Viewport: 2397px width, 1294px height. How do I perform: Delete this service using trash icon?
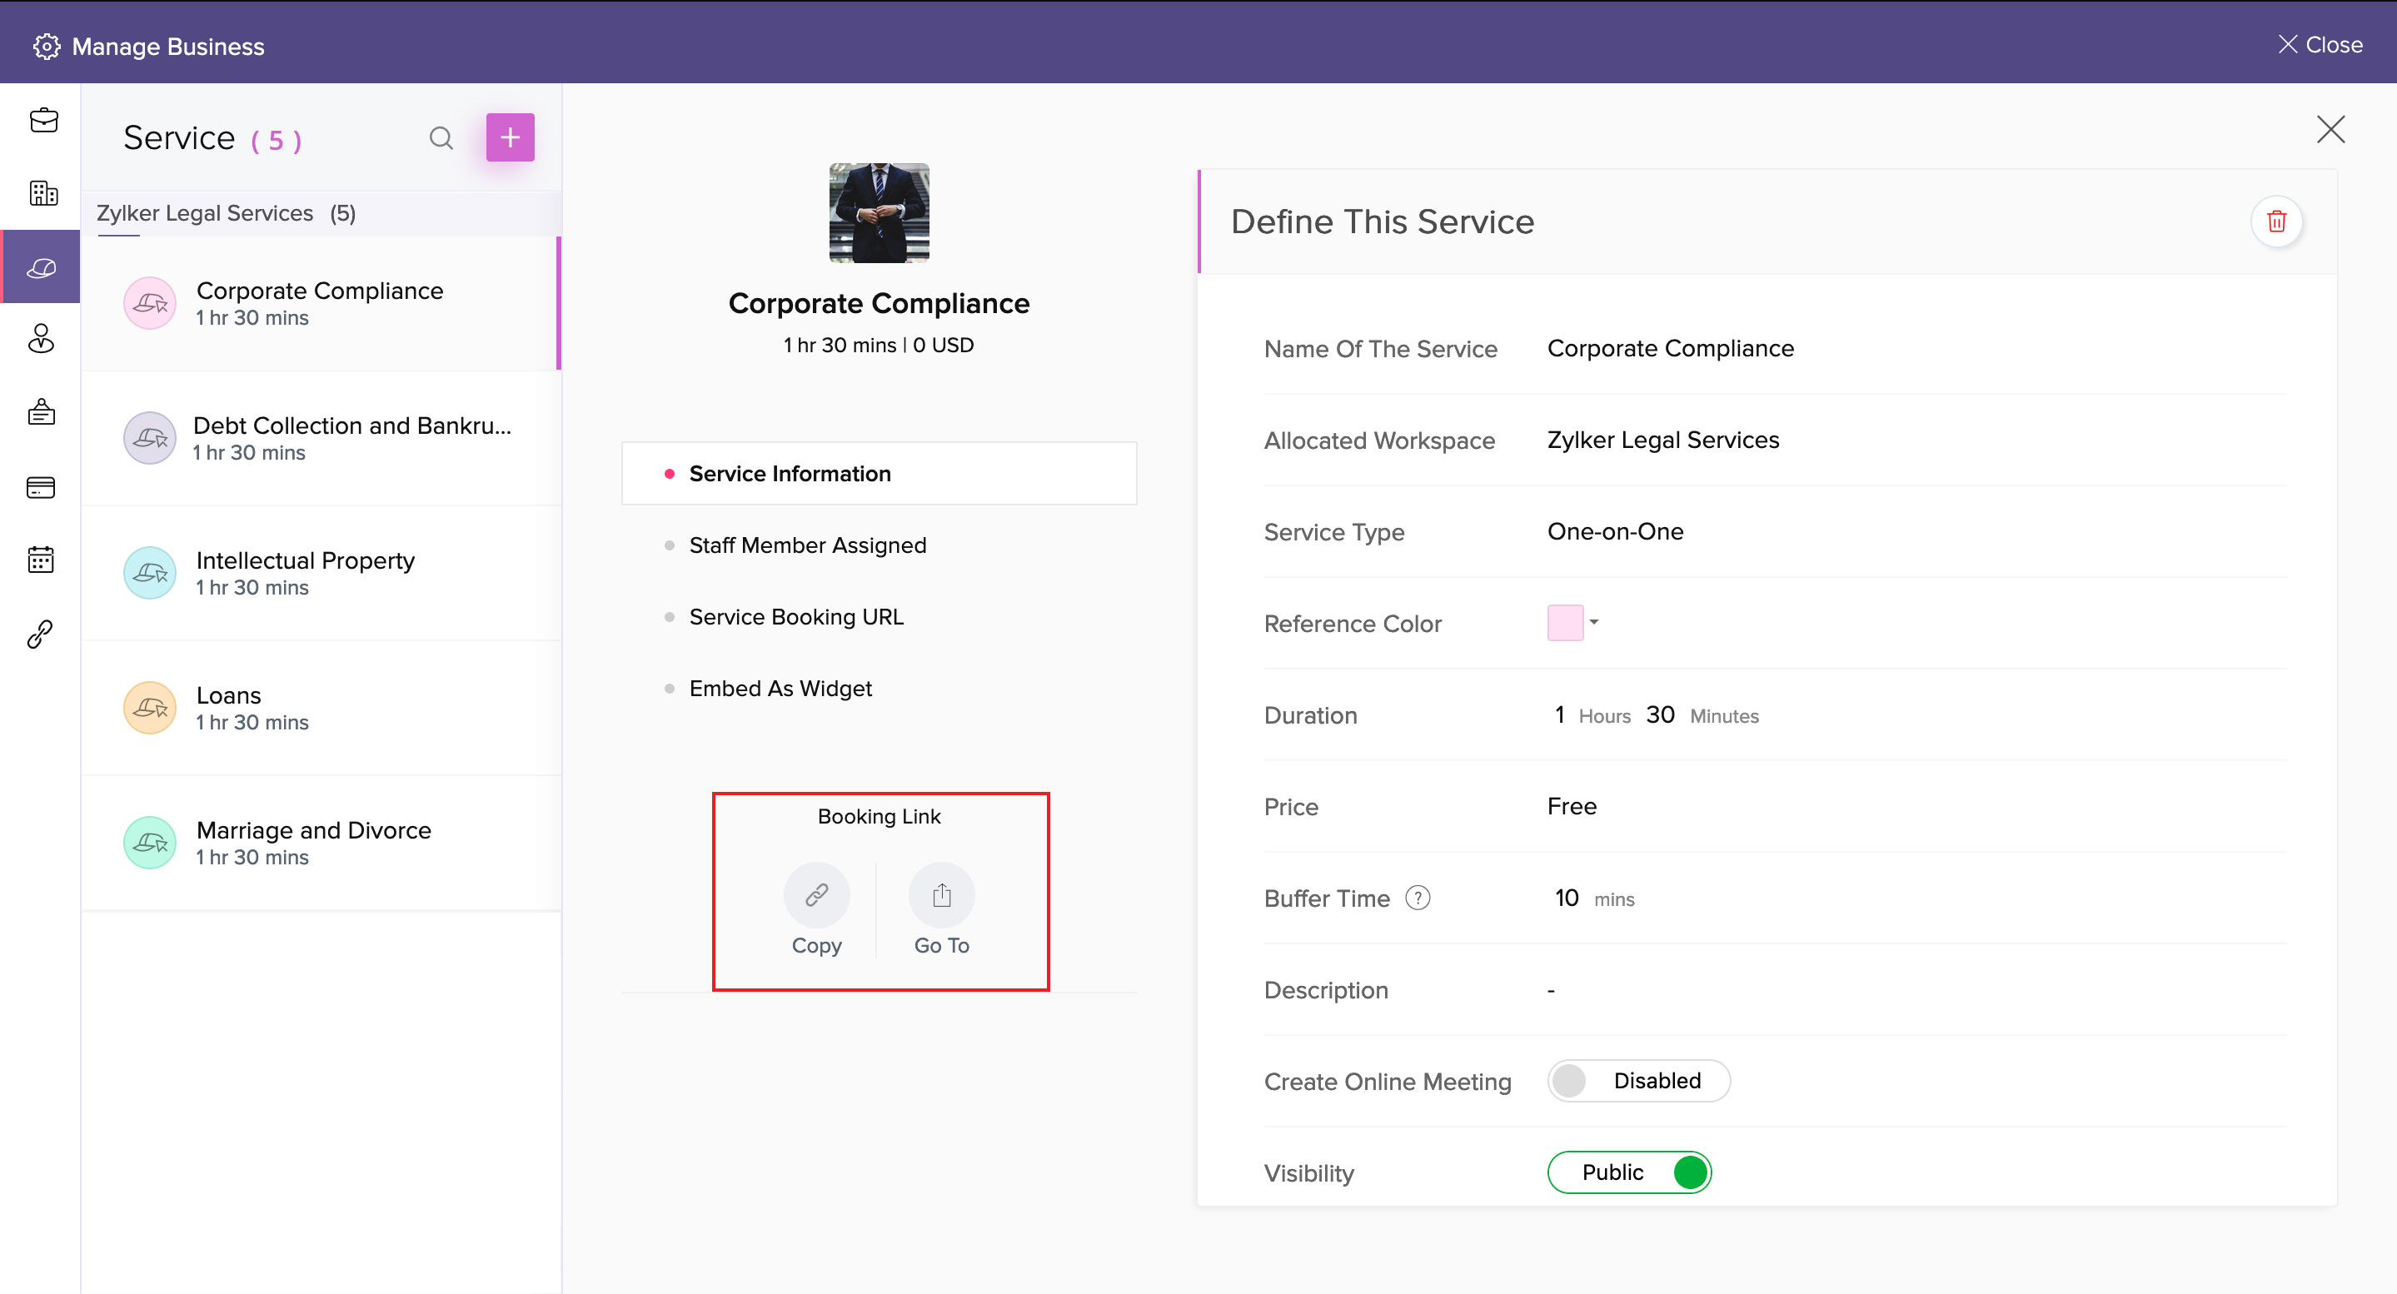[2276, 221]
